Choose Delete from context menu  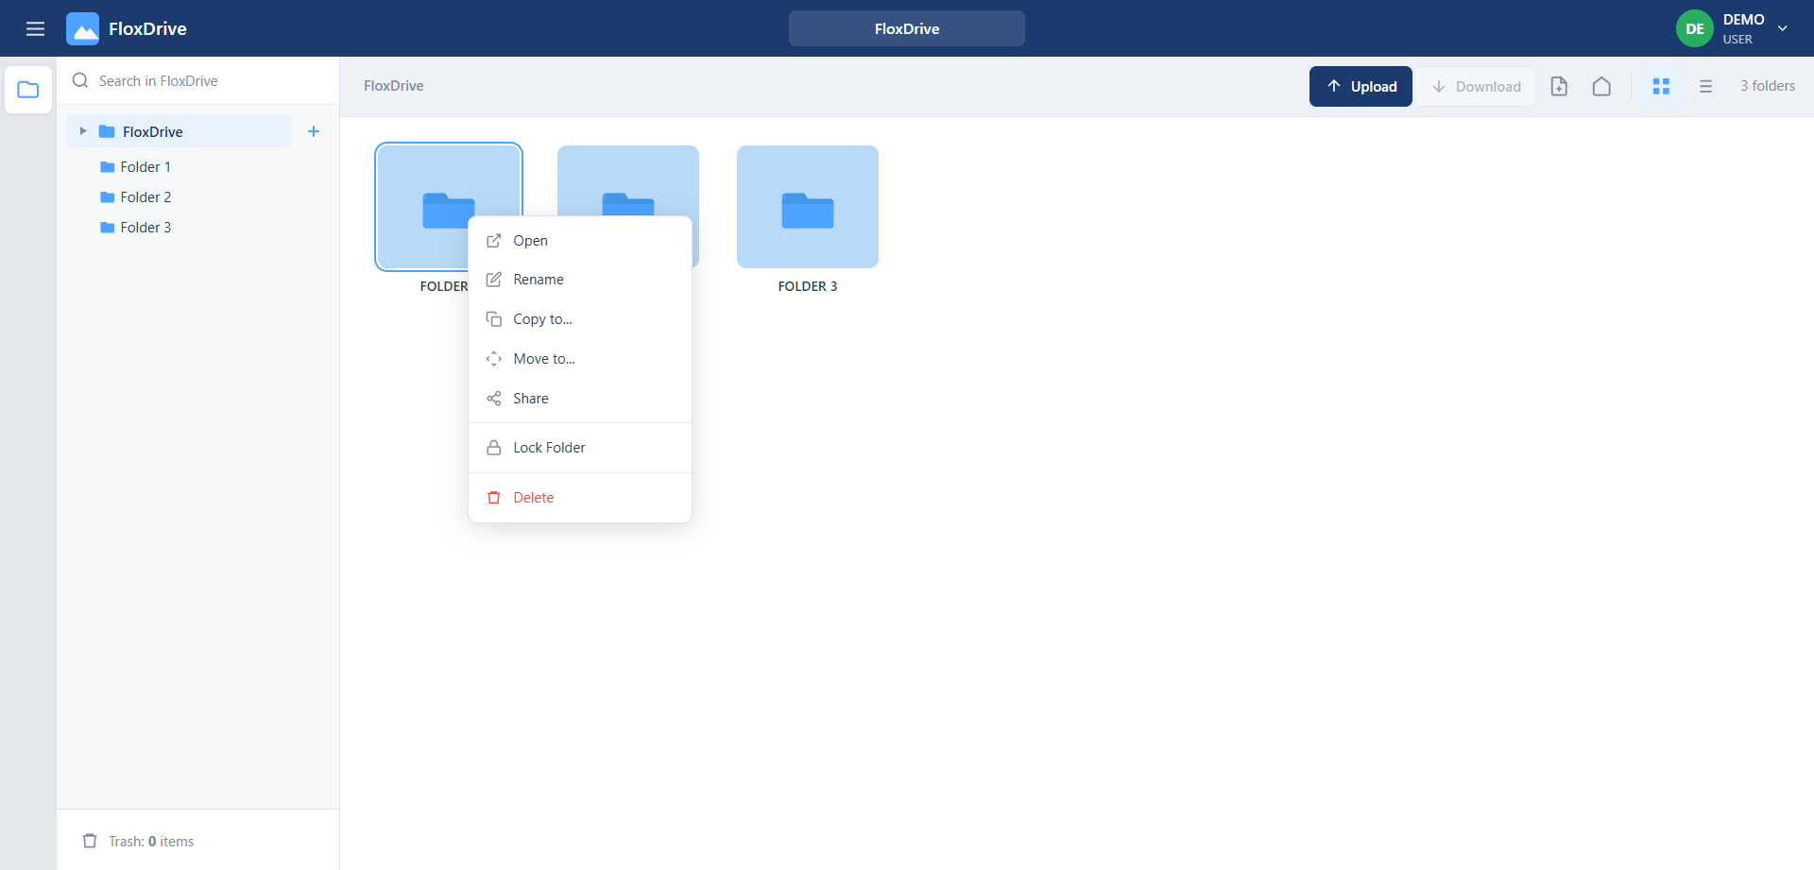(x=580, y=498)
